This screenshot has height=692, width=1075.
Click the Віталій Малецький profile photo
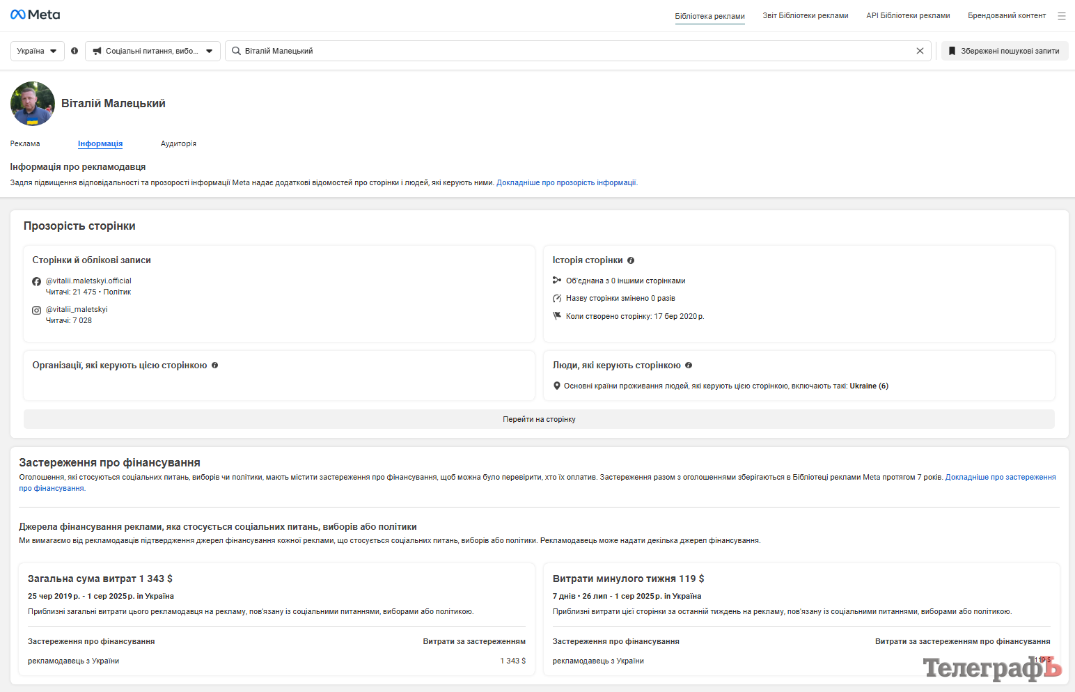(33, 104)
